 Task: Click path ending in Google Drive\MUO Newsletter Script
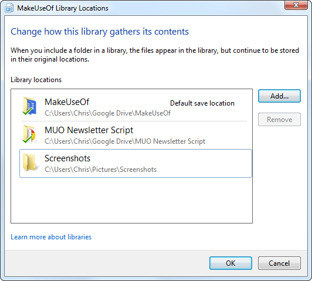tap(125, 141)
